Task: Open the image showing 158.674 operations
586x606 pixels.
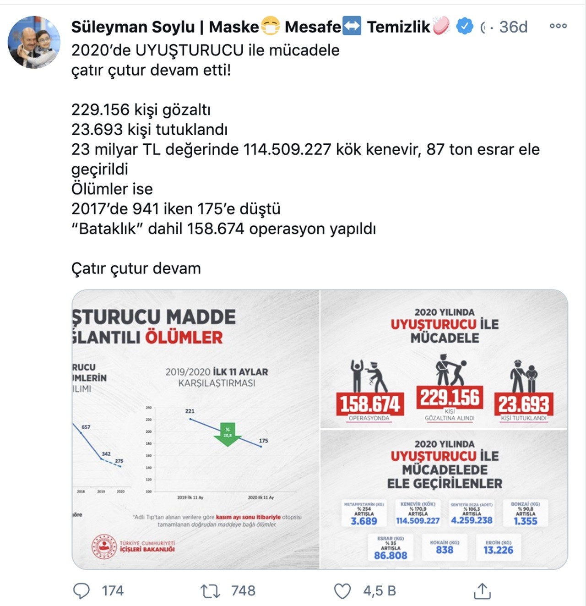Action: point(444,359)
